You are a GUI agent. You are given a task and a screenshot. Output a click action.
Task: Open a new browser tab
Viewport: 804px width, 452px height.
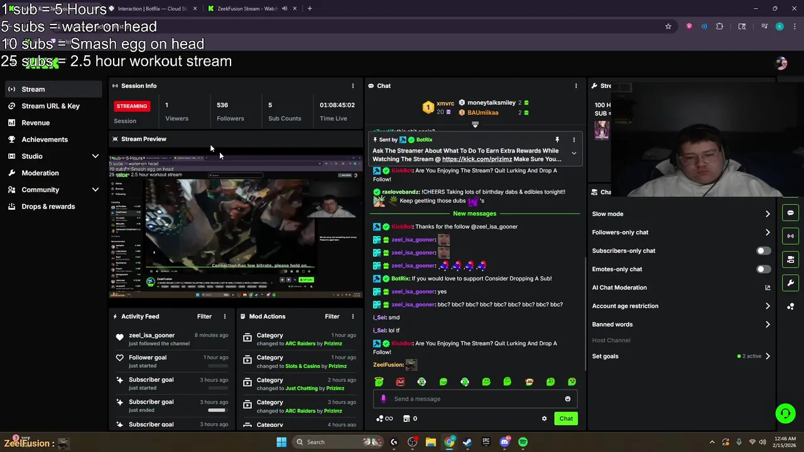[310, 9]
